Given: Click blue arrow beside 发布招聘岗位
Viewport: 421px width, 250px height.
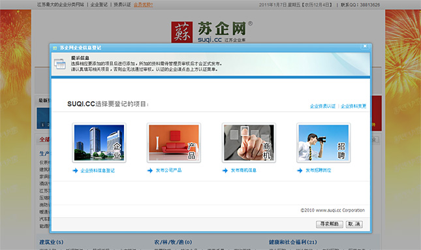Looking at the screenshot, I should [x=300, y=170].
